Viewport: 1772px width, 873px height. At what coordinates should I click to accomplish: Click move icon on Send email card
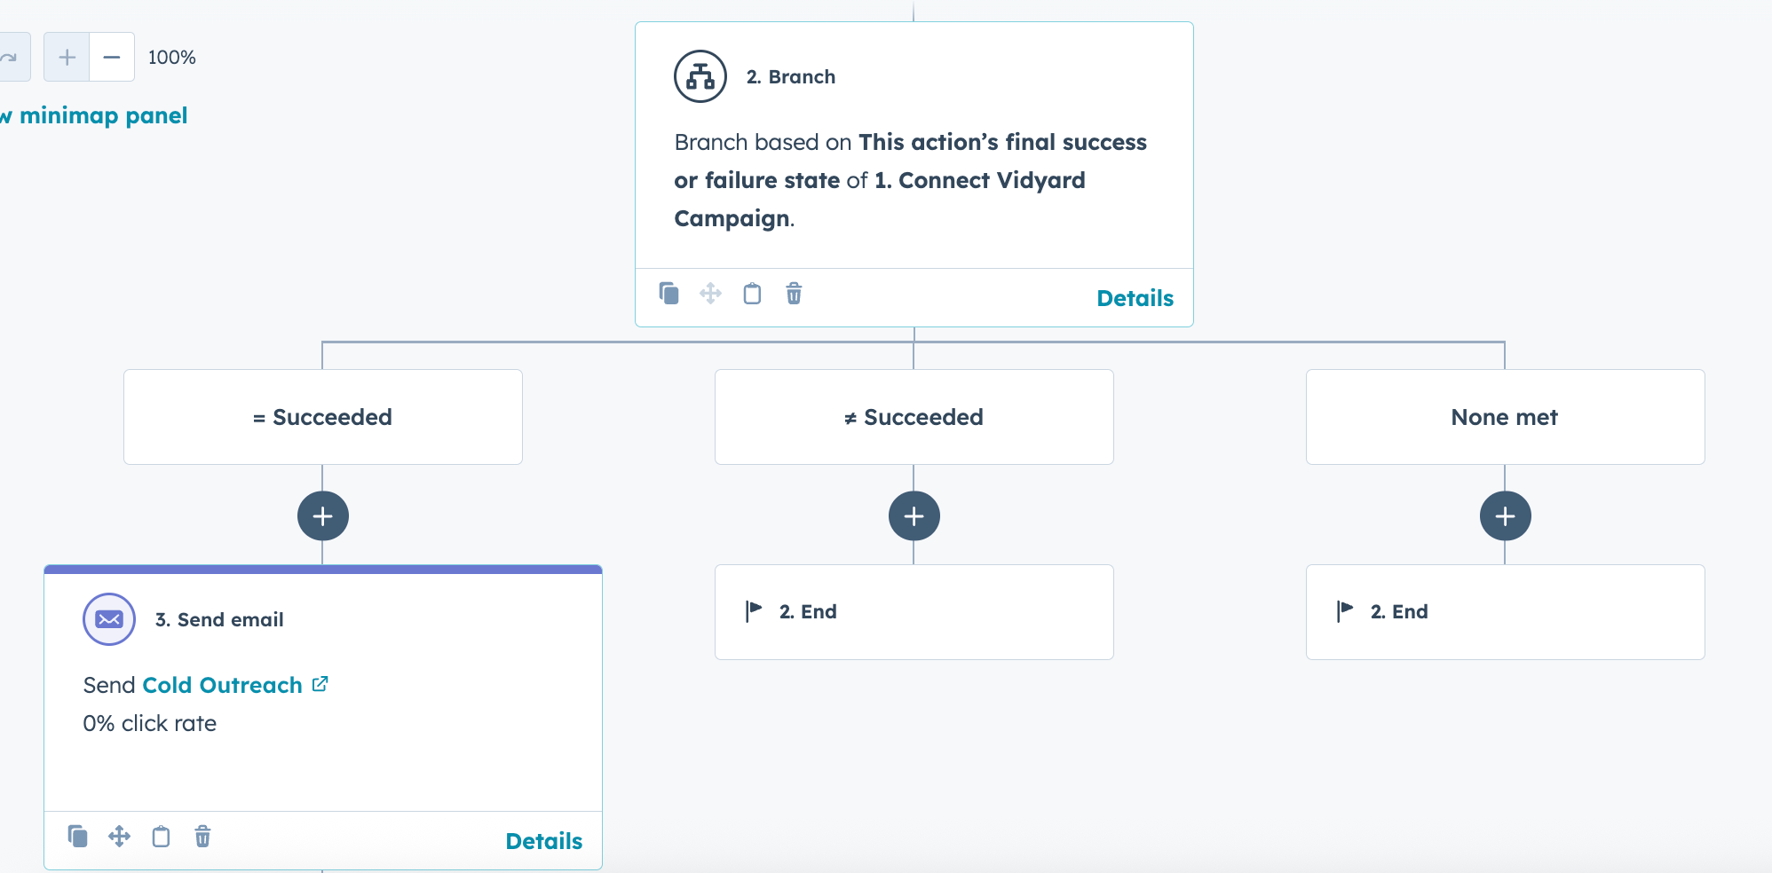click(119, 837)
